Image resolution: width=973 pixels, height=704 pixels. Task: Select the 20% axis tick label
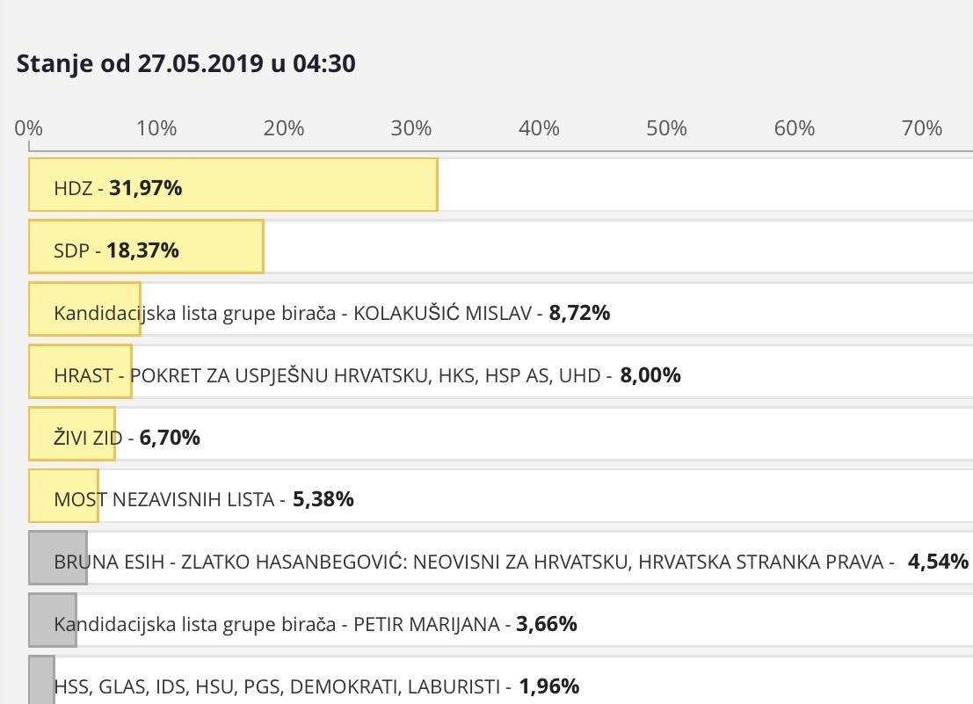pos(284,128)
